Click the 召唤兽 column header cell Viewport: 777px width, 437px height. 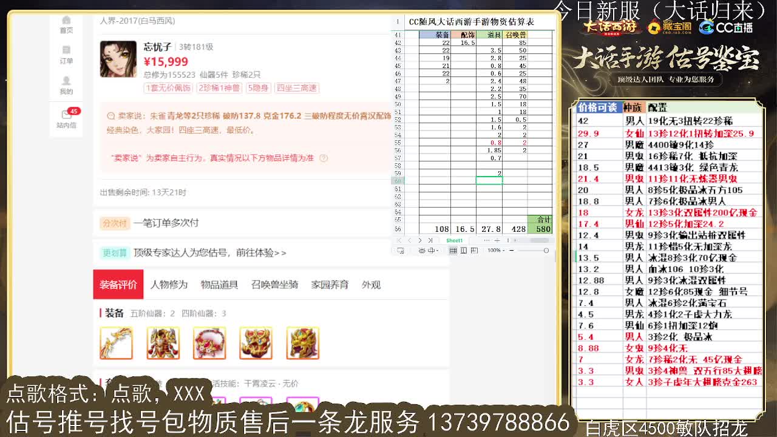coord(515,35)
